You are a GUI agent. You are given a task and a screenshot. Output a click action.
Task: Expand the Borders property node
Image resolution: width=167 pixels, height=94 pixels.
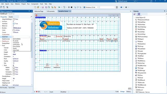pos(1,28)
